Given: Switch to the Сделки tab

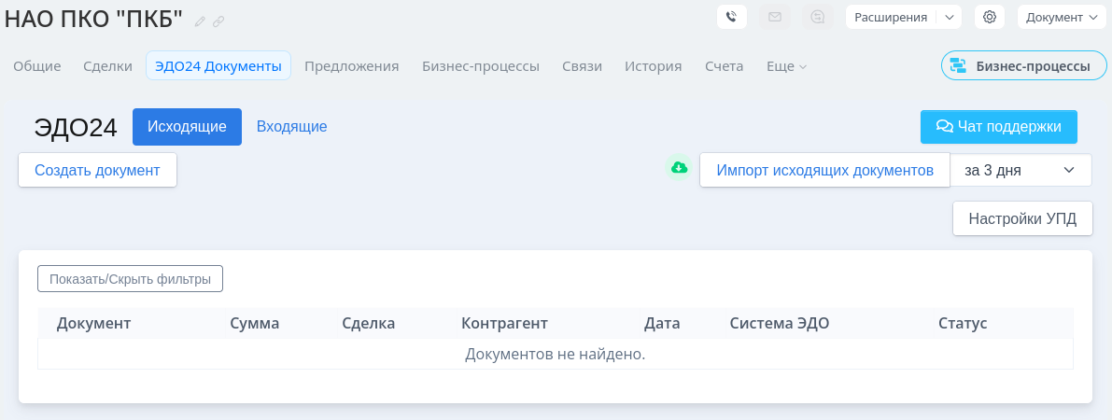Looking at the screenshot, I should coord(107,66).
